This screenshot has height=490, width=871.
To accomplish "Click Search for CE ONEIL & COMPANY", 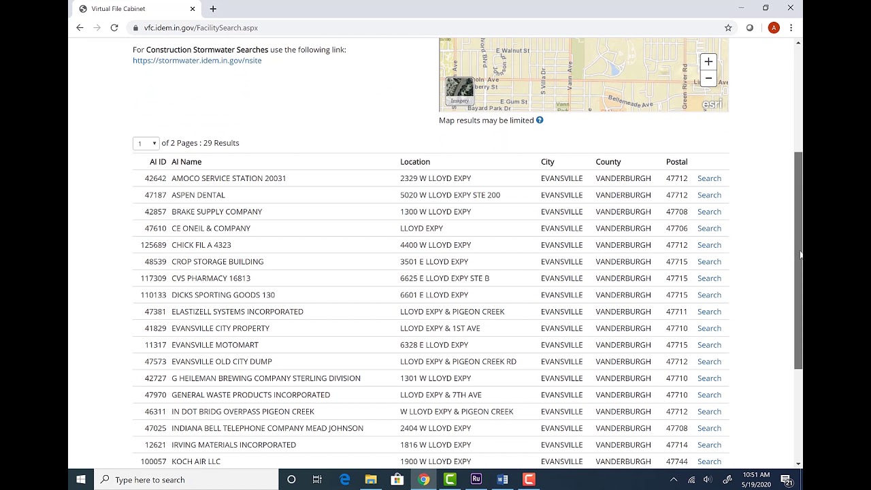I will coord(709,229).
